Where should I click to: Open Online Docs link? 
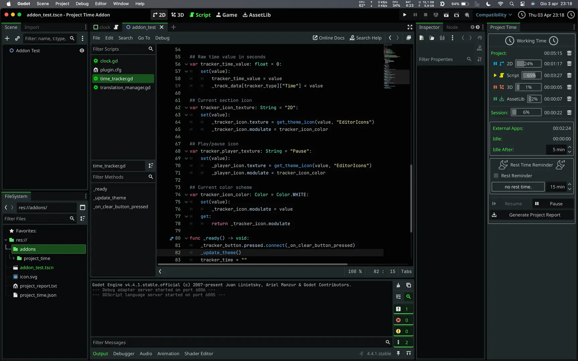pos(328,38)
